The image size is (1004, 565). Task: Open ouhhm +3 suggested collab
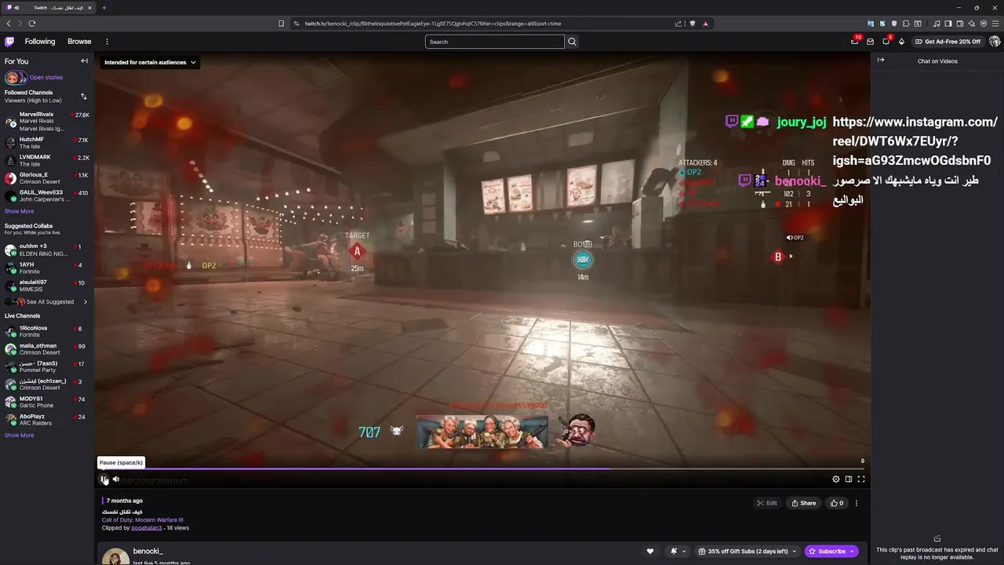tap(47, 250)
